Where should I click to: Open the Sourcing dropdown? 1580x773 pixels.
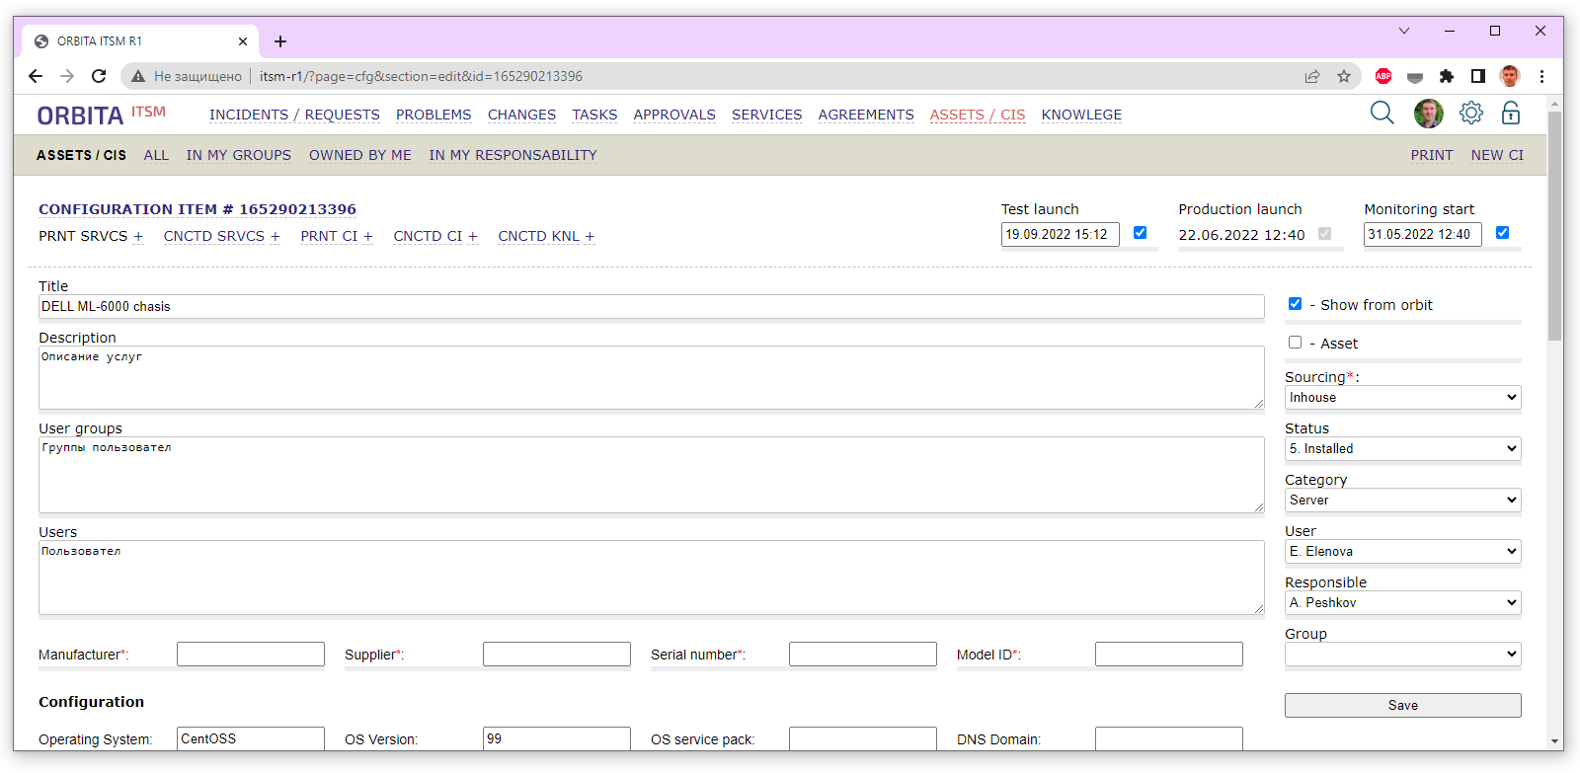[x=1401, y=398]
